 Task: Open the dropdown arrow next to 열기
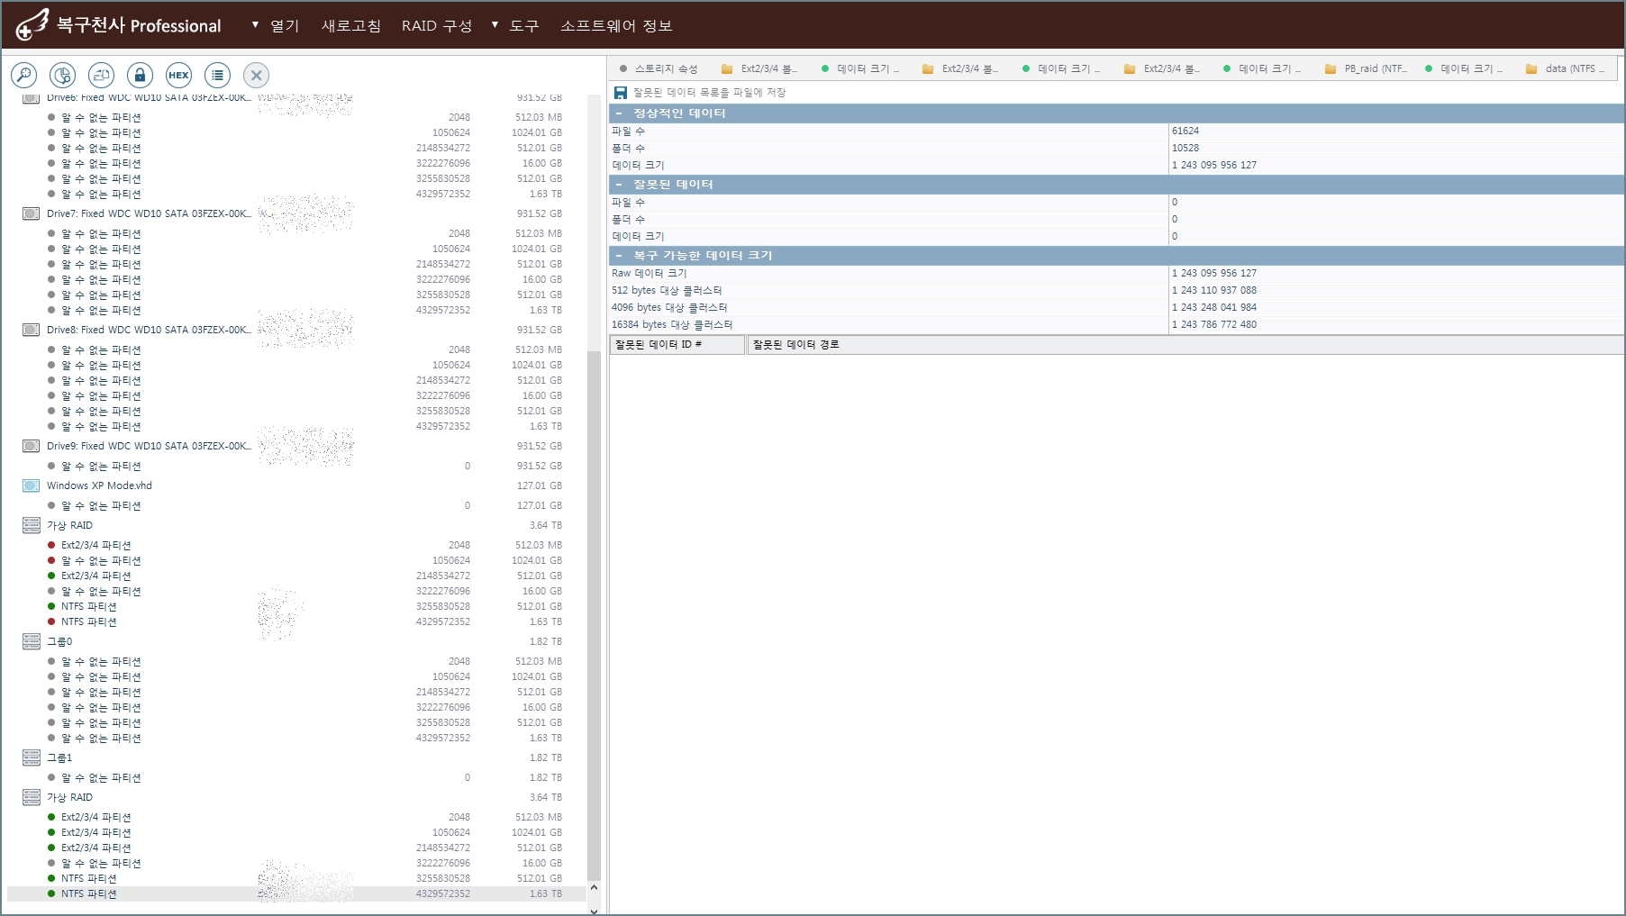255,25
